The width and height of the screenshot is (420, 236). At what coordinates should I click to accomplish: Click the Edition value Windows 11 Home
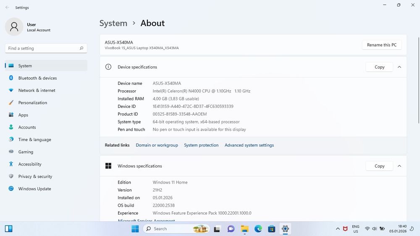click(170, 182)
